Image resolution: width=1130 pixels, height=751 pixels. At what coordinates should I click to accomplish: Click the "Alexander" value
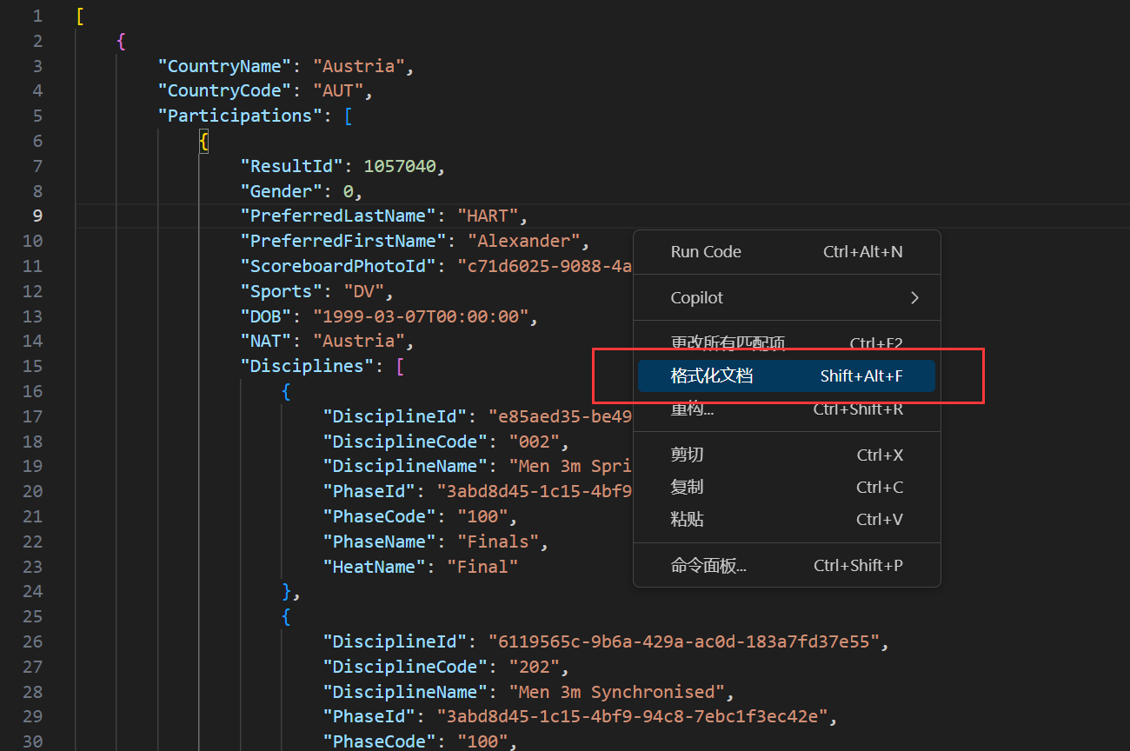point(524,241)
